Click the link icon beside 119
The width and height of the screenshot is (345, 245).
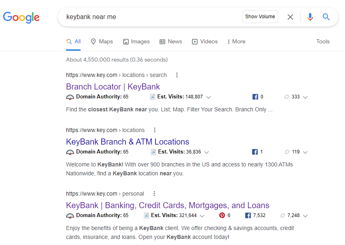point(287,152)
